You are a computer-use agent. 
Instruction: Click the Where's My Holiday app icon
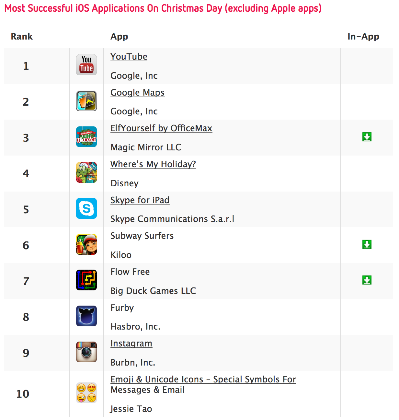click(x=86, y=172)
